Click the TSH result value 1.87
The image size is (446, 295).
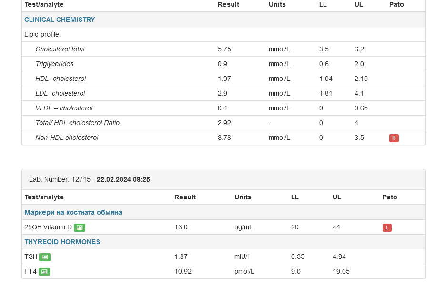click(181, 256)
